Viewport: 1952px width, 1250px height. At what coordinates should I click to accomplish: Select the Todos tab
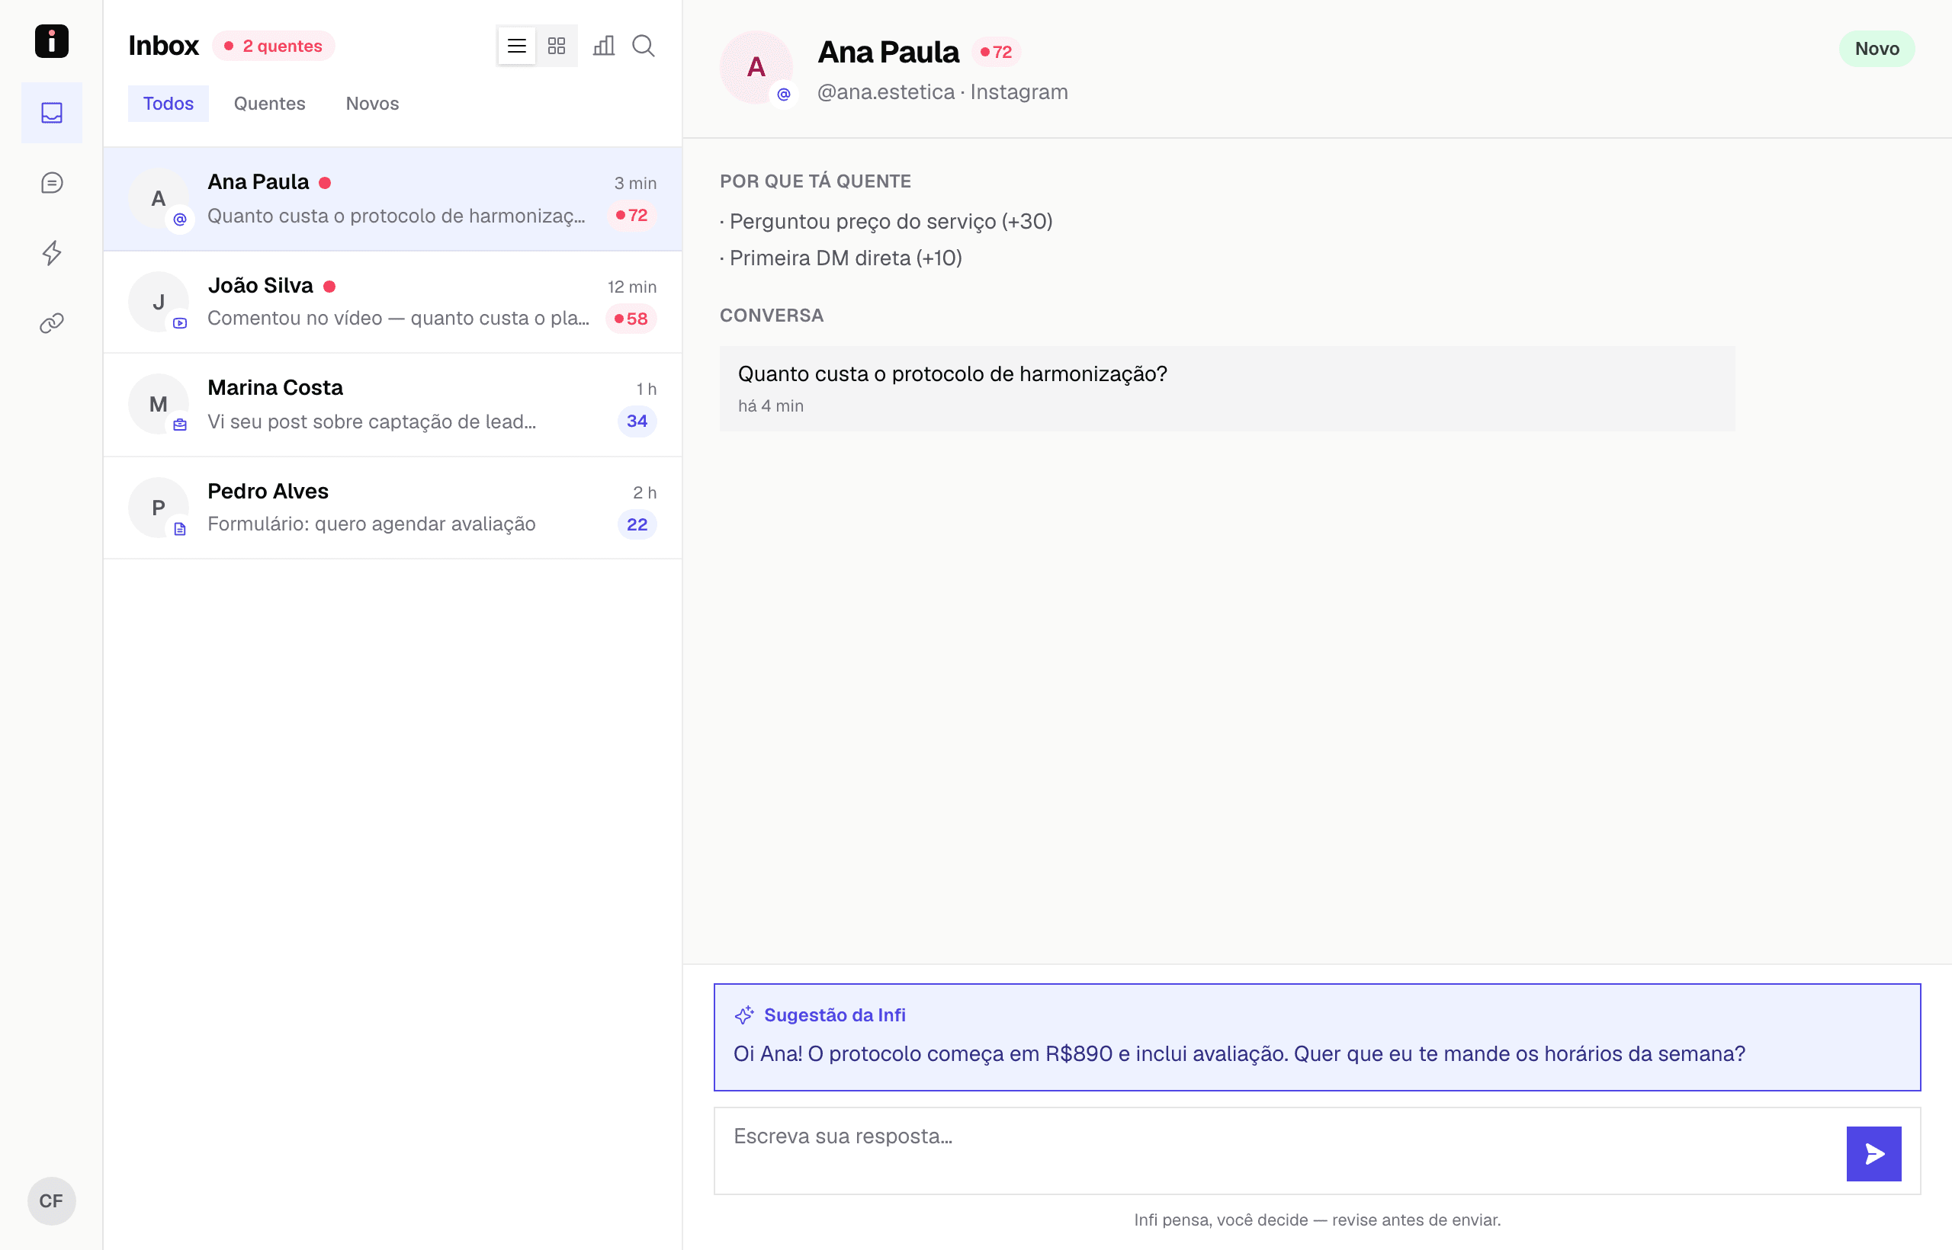coord(168,103)
